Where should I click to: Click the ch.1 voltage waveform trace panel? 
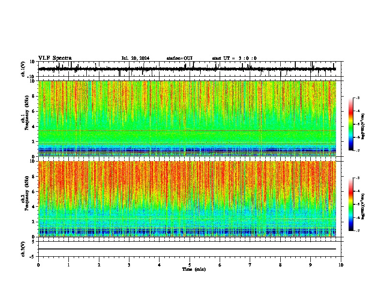click(x=190, y=69)
